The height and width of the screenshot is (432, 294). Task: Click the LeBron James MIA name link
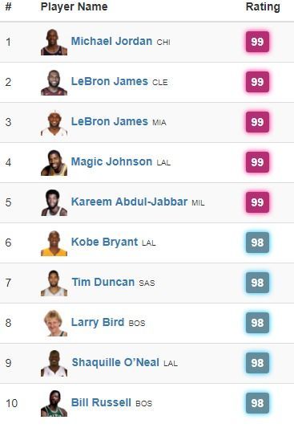pyautogui.click(x=110, y=121)
